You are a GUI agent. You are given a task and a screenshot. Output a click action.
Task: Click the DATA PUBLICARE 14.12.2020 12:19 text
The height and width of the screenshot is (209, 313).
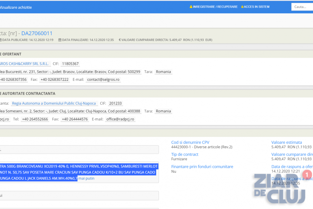(x=28, y=40)
